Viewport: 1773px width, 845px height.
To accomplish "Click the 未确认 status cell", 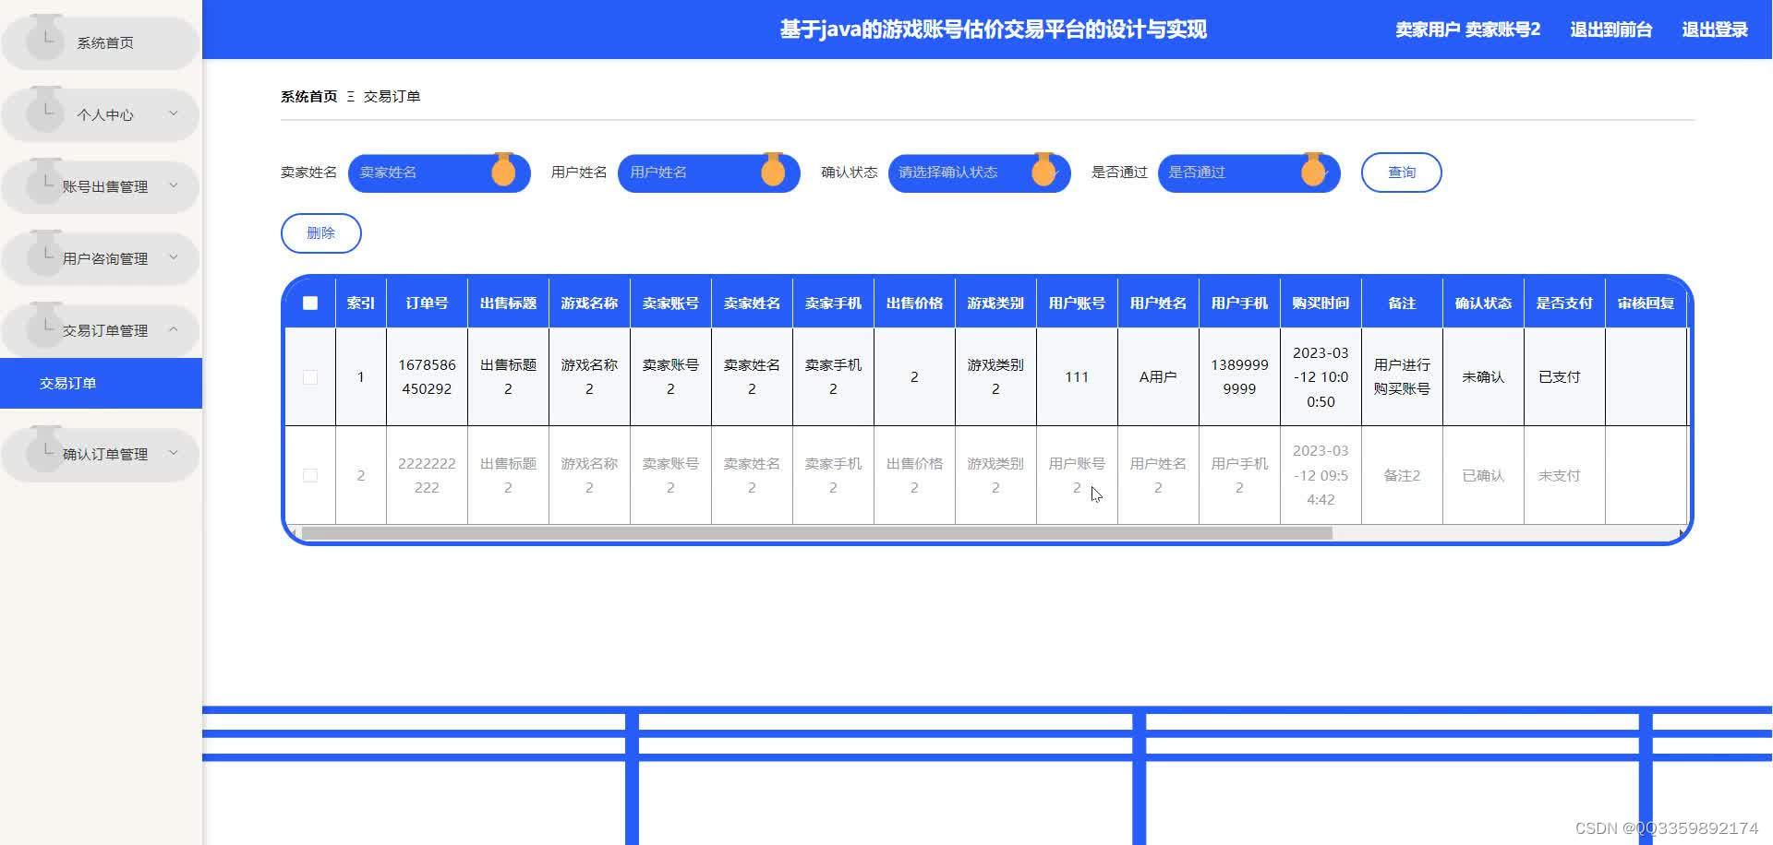I will (1483, 376).
